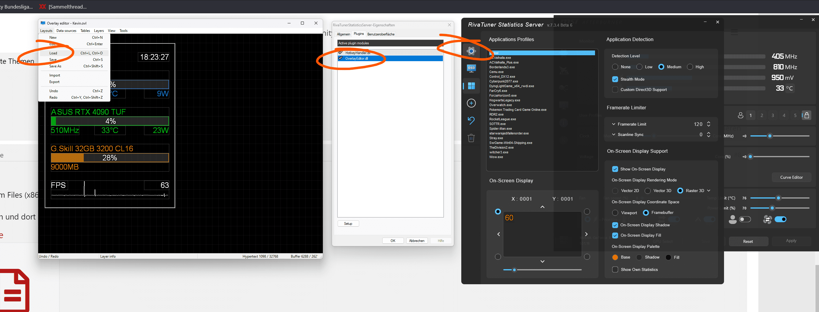Image resolution: width=819 pixels, height=312 pixels.
Task: Click the red document file icon on webpage
Action: (14, 290)
